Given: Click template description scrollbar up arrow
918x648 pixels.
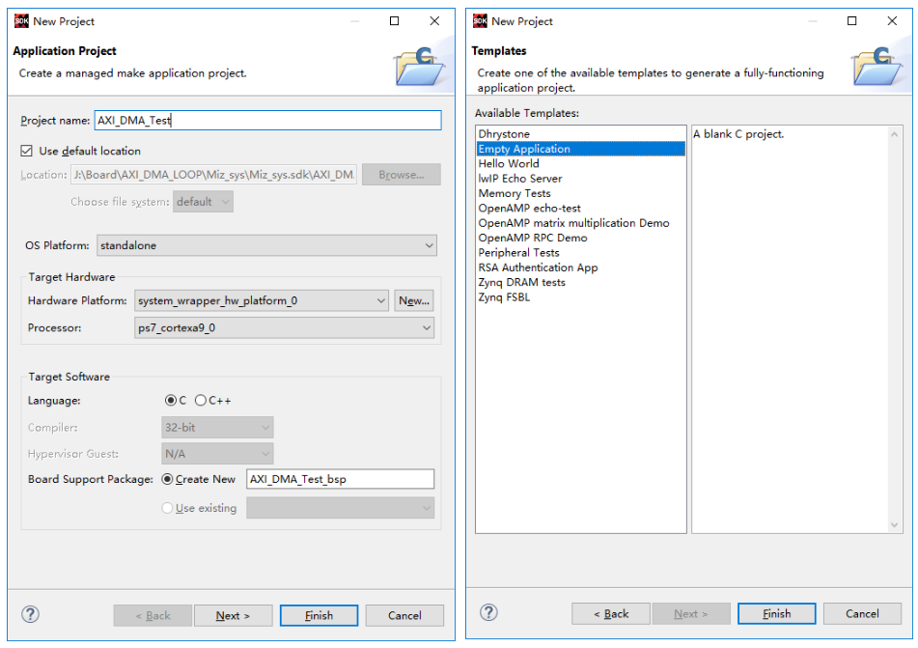Looking at the screenshot, I should tap(894, 134).
